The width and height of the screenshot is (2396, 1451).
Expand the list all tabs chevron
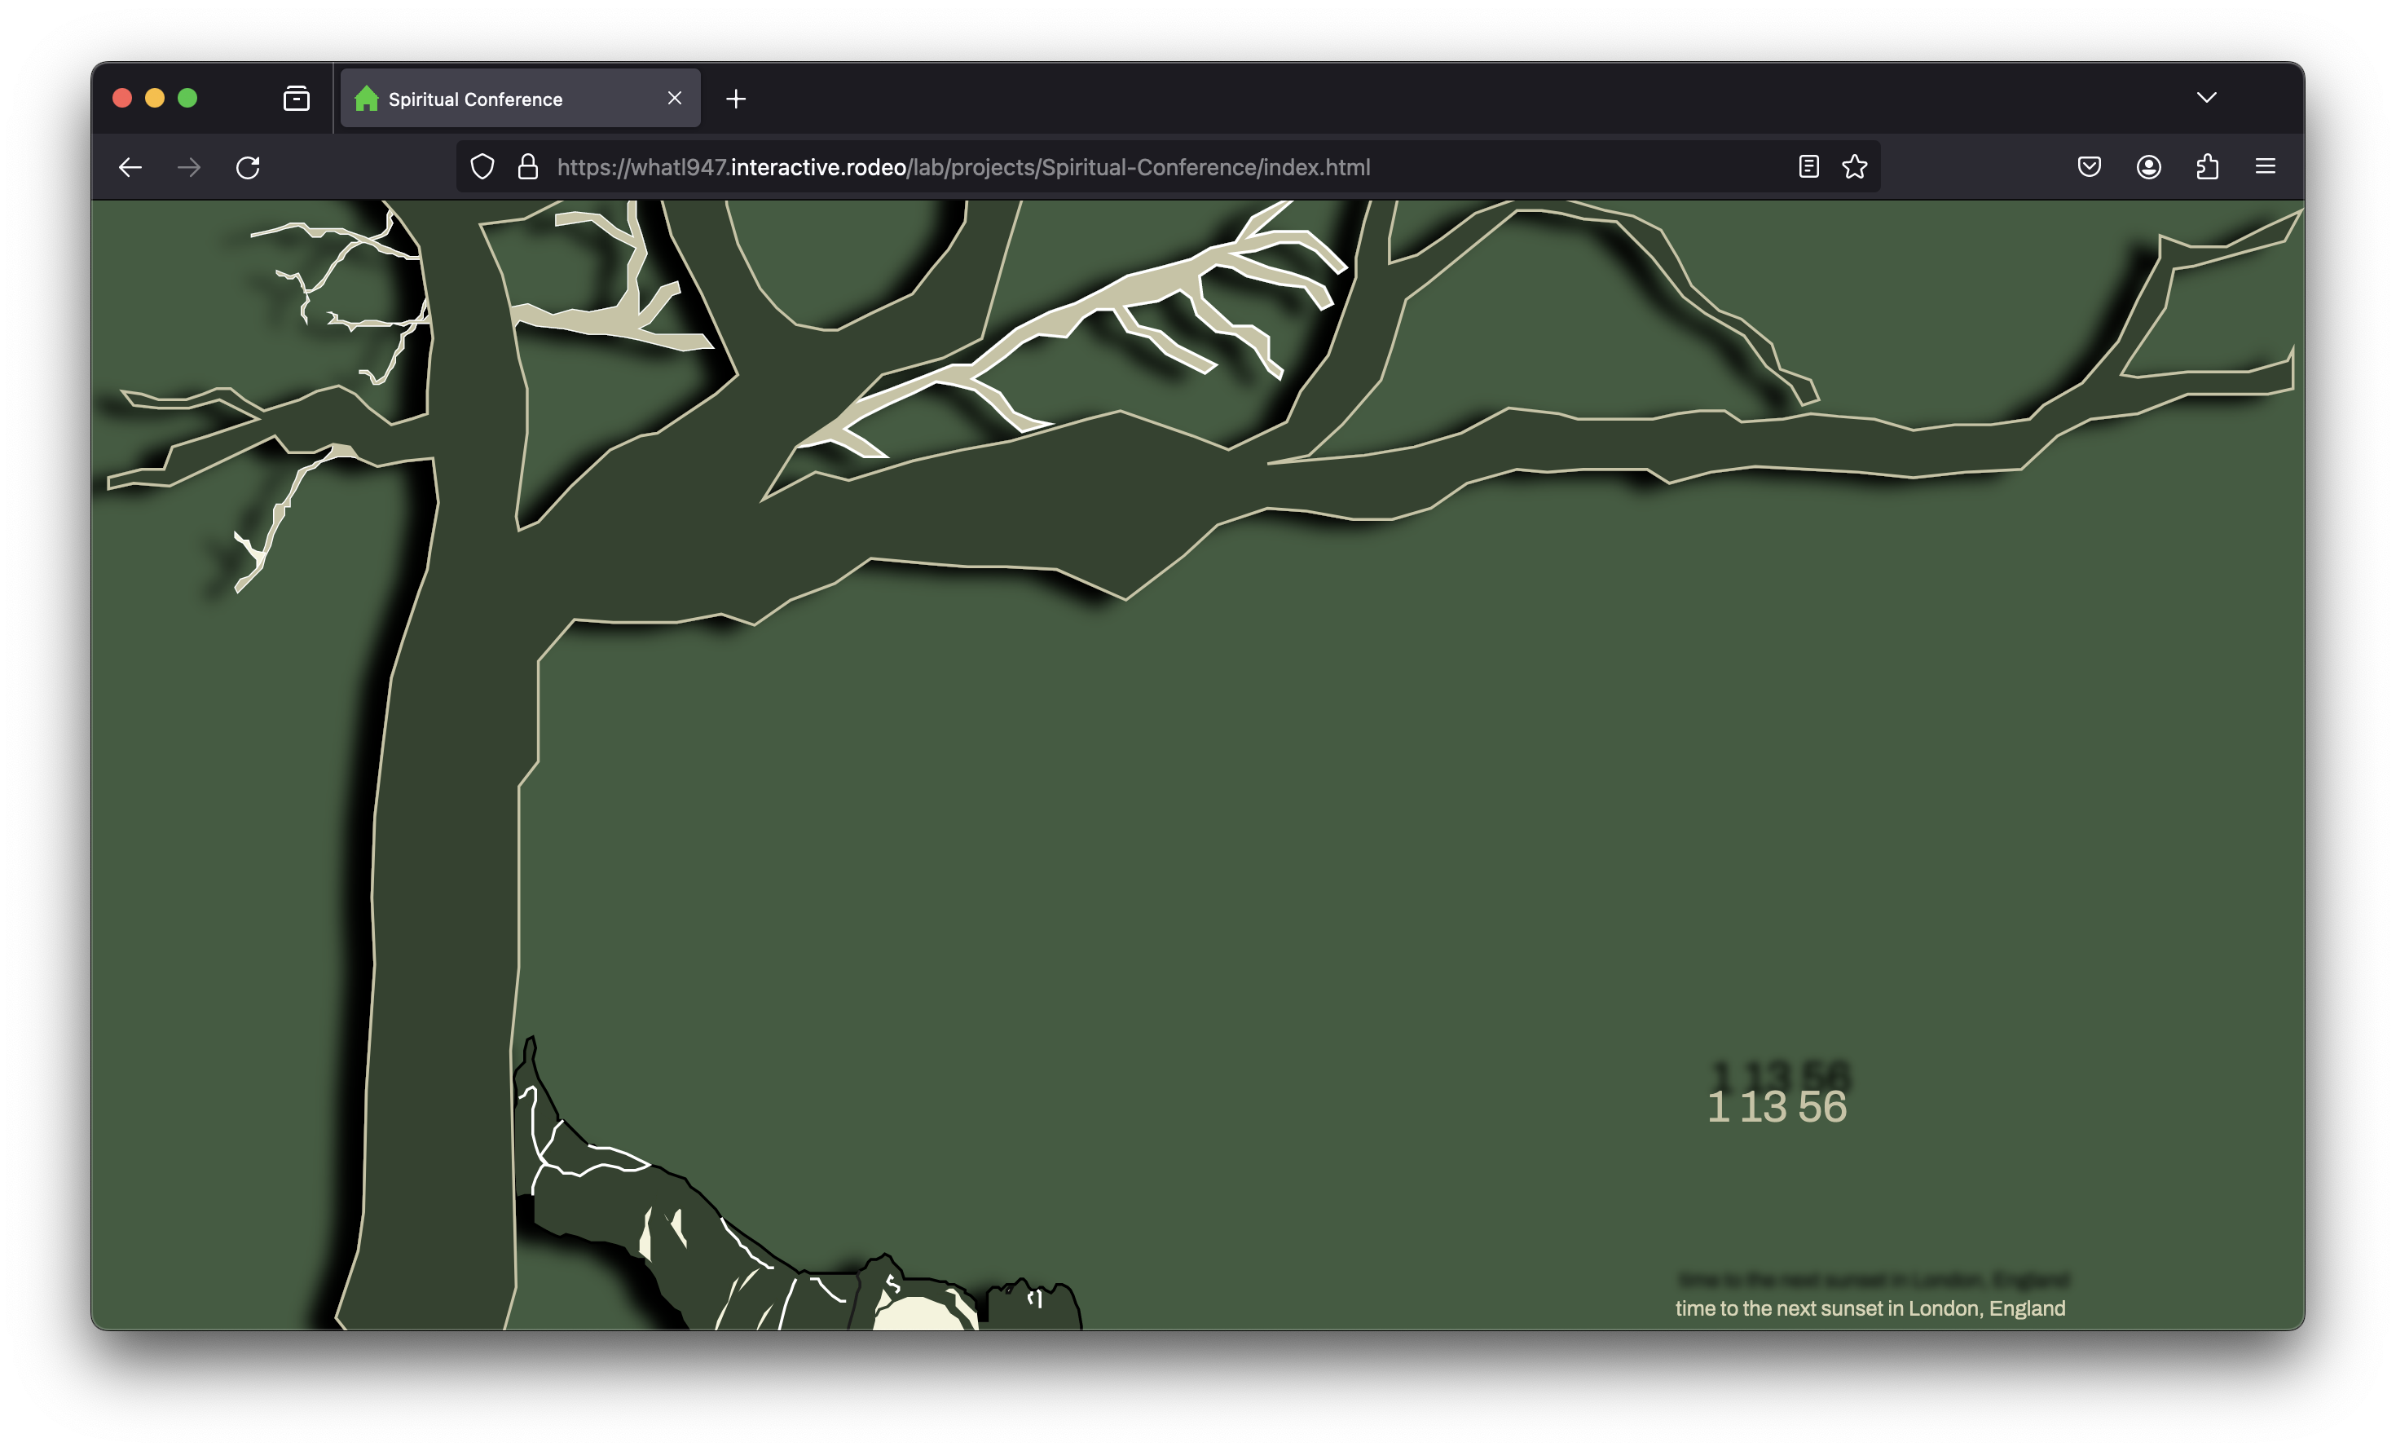coord(2206,97)
